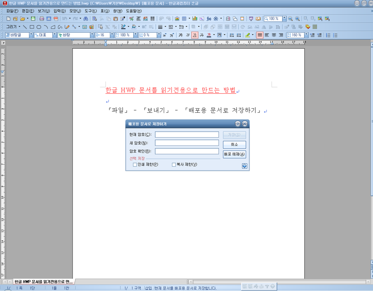Click the help question mark in the dialog title

(x=237, y=124)
